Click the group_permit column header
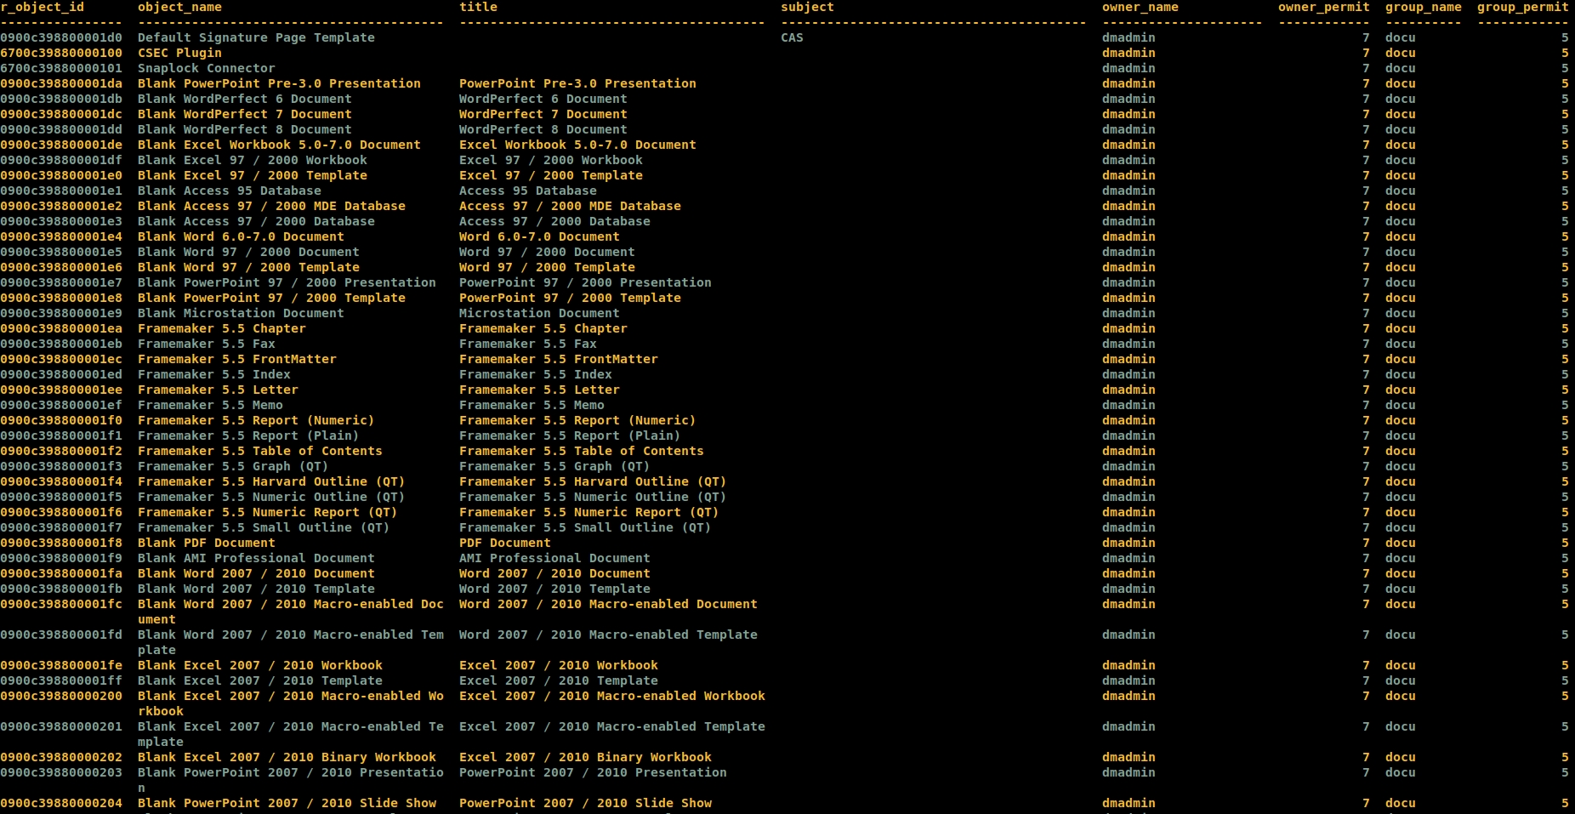The image size is (1575, 814). (x=1522, y=7)
